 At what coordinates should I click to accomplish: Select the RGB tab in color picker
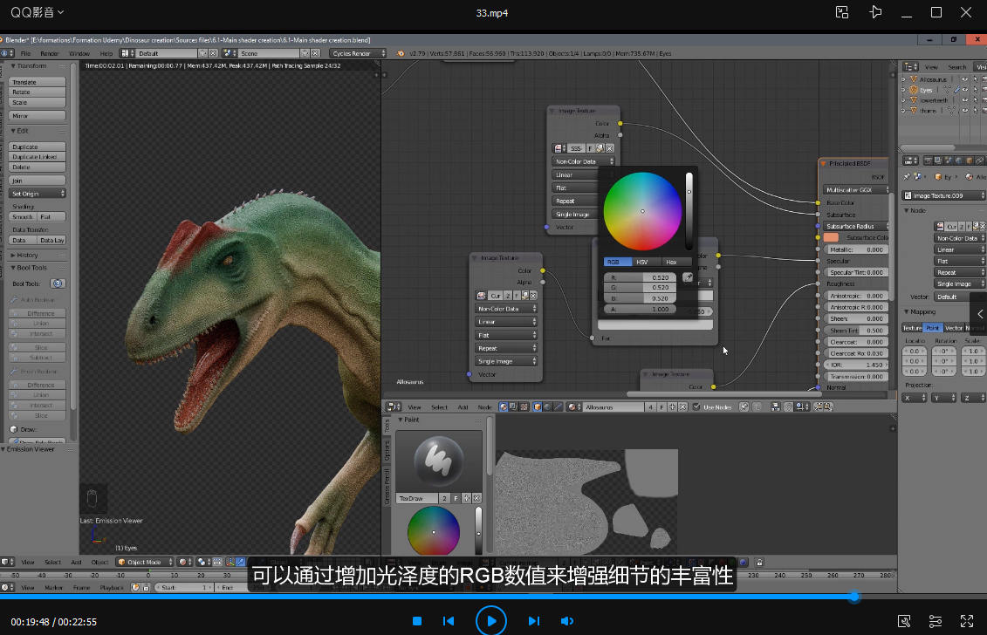[x=617, y=262]
